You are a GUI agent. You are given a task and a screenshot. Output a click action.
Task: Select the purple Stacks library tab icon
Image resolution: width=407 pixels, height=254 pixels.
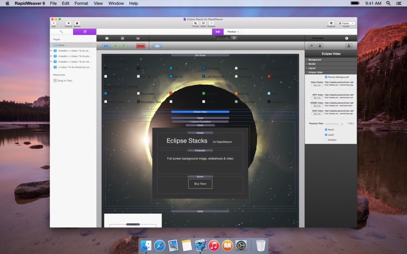[x=84, y=31]
